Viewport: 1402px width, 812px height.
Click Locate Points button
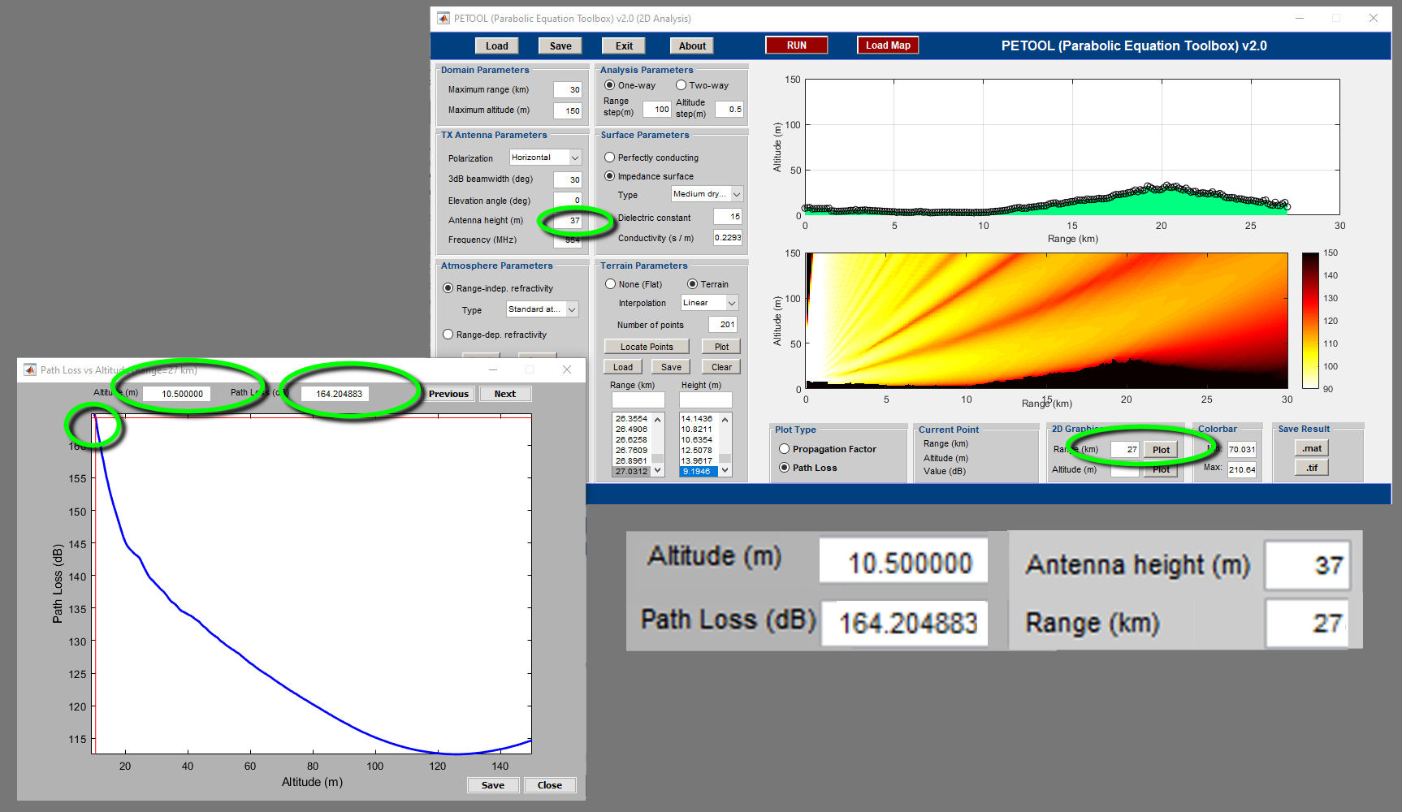click(x=647, y=347)
